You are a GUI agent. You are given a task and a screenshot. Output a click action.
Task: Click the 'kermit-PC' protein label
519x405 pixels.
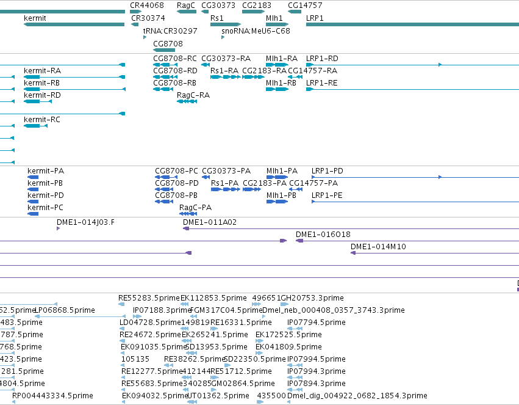[45, 208]
